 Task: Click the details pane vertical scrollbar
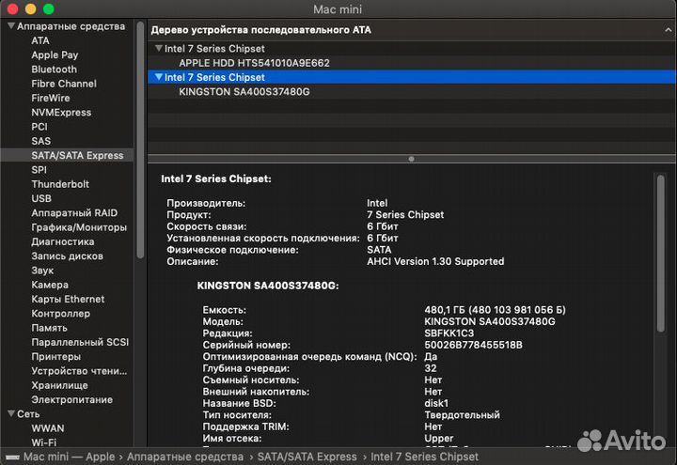pos(661,254)
